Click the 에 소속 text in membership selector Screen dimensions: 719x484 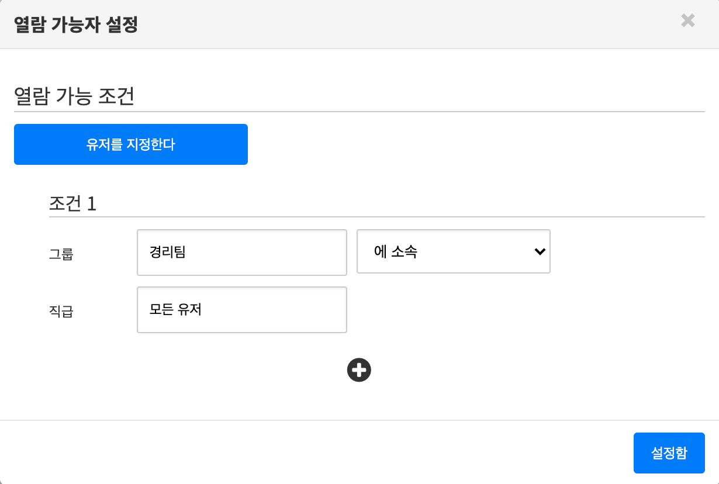tap(395, 252)
